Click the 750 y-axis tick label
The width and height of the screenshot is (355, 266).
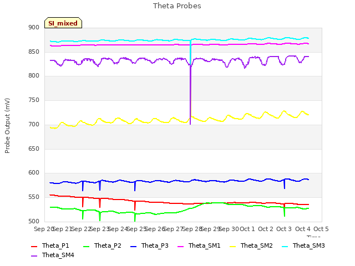[x=34, y=100]
